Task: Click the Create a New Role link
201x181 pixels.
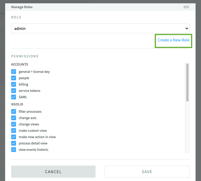Action: (173, 40)
